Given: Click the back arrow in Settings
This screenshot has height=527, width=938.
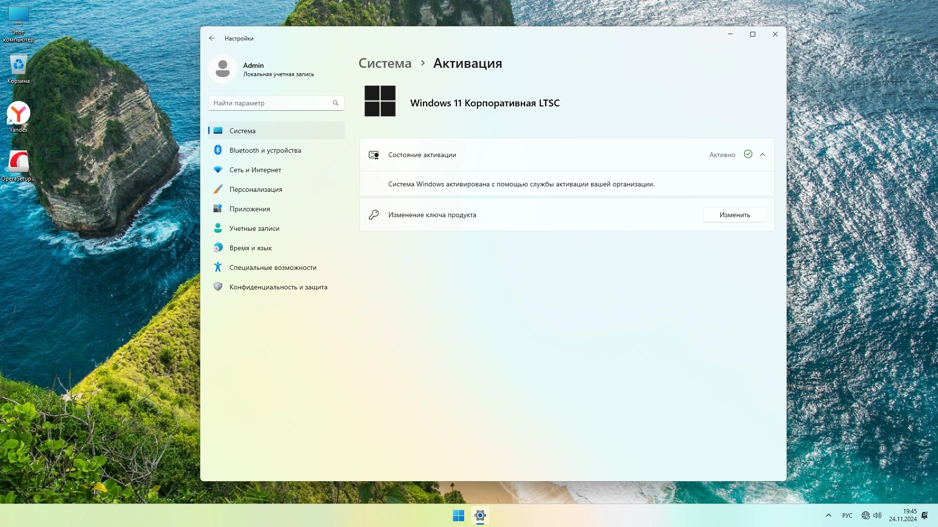Looking at the screenshot, I should (x=212, y=38).
